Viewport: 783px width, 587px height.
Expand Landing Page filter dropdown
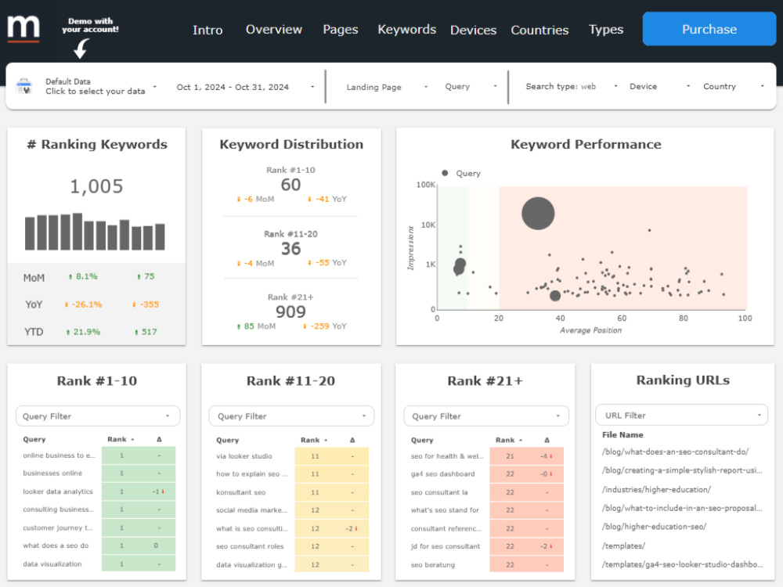click(387, 87)
